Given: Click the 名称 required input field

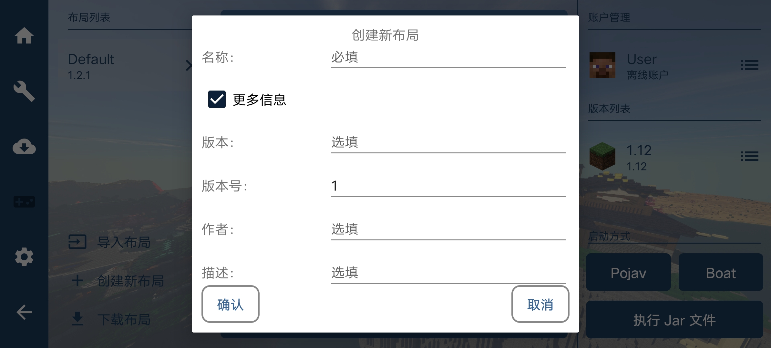Looking at the screenshot, I should pyautogui.click(x=447, y=58).
